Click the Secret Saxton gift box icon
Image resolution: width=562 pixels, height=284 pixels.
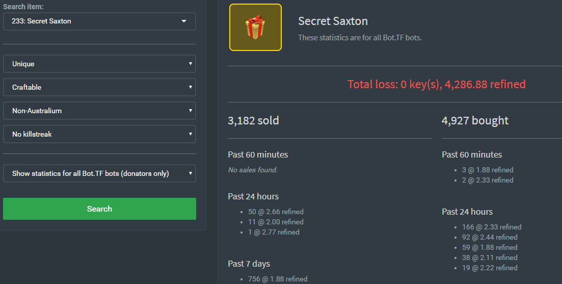coord(255,27)
